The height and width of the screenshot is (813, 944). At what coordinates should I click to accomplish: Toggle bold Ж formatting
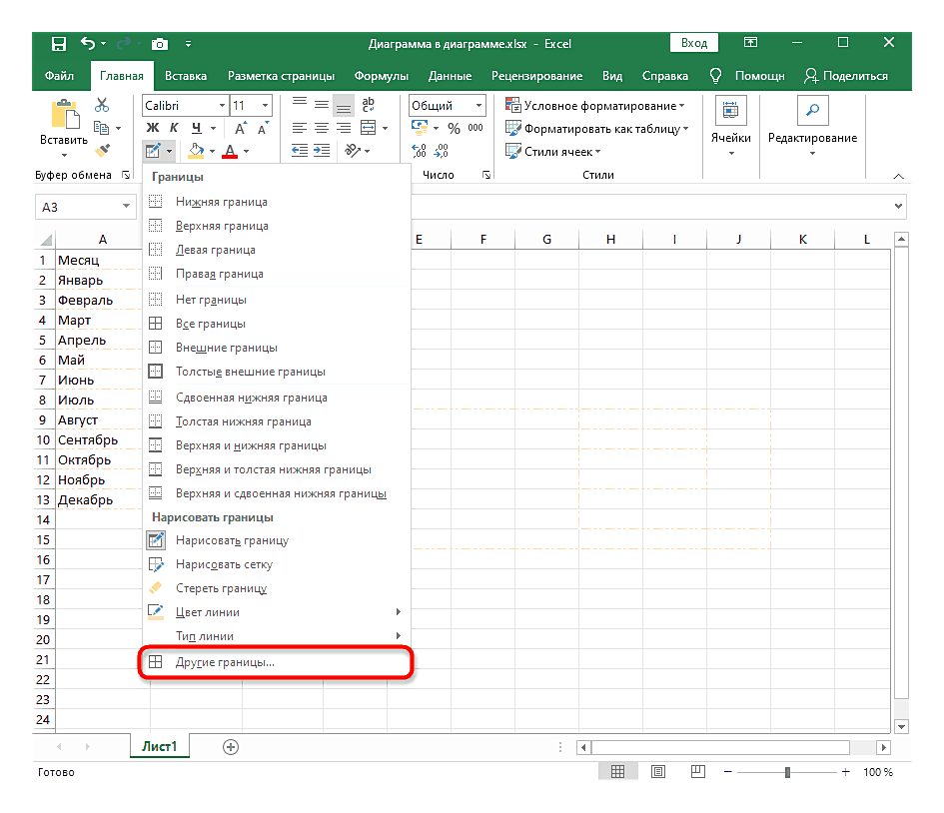click(x=153, y=128)
